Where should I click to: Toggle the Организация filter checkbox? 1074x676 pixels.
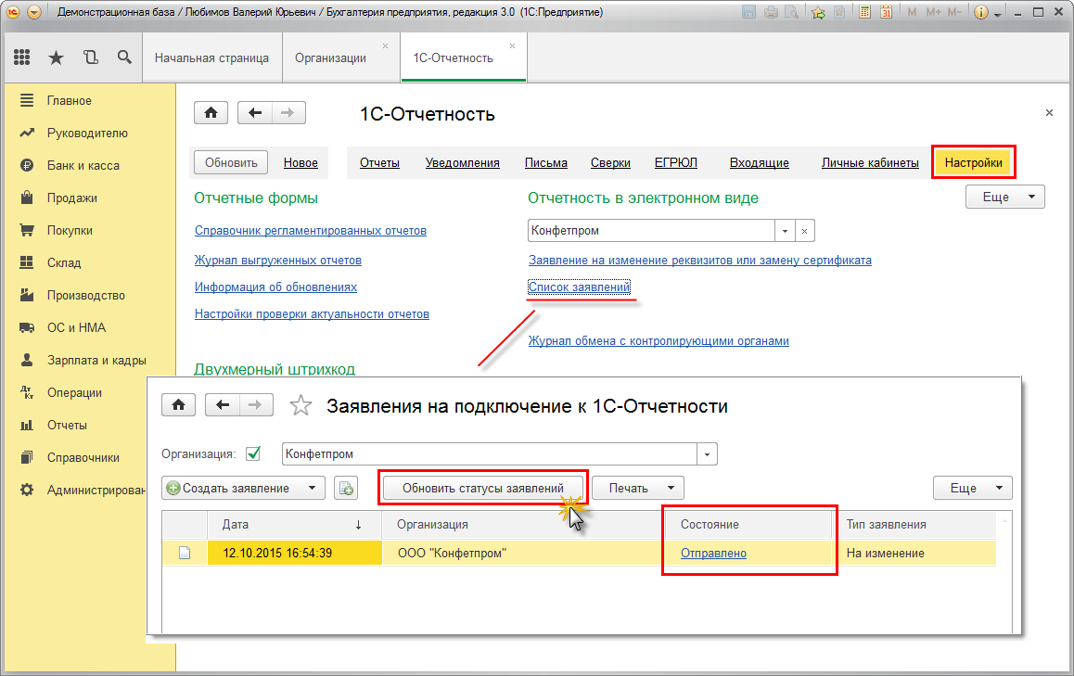point(253,453)
